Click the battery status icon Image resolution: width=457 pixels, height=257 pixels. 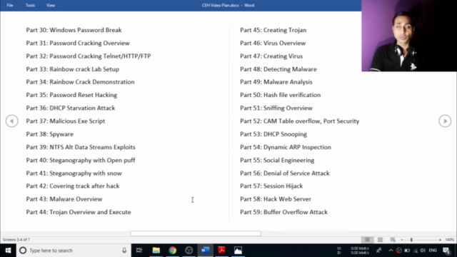click(407, 251)
